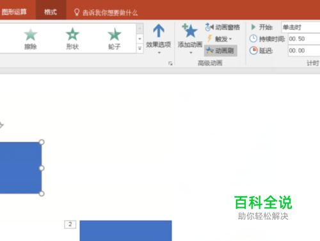Apply the 擦除 wipe animation effect

coord(31,39)
